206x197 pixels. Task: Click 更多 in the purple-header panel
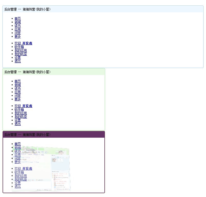(x=17, y=162)
